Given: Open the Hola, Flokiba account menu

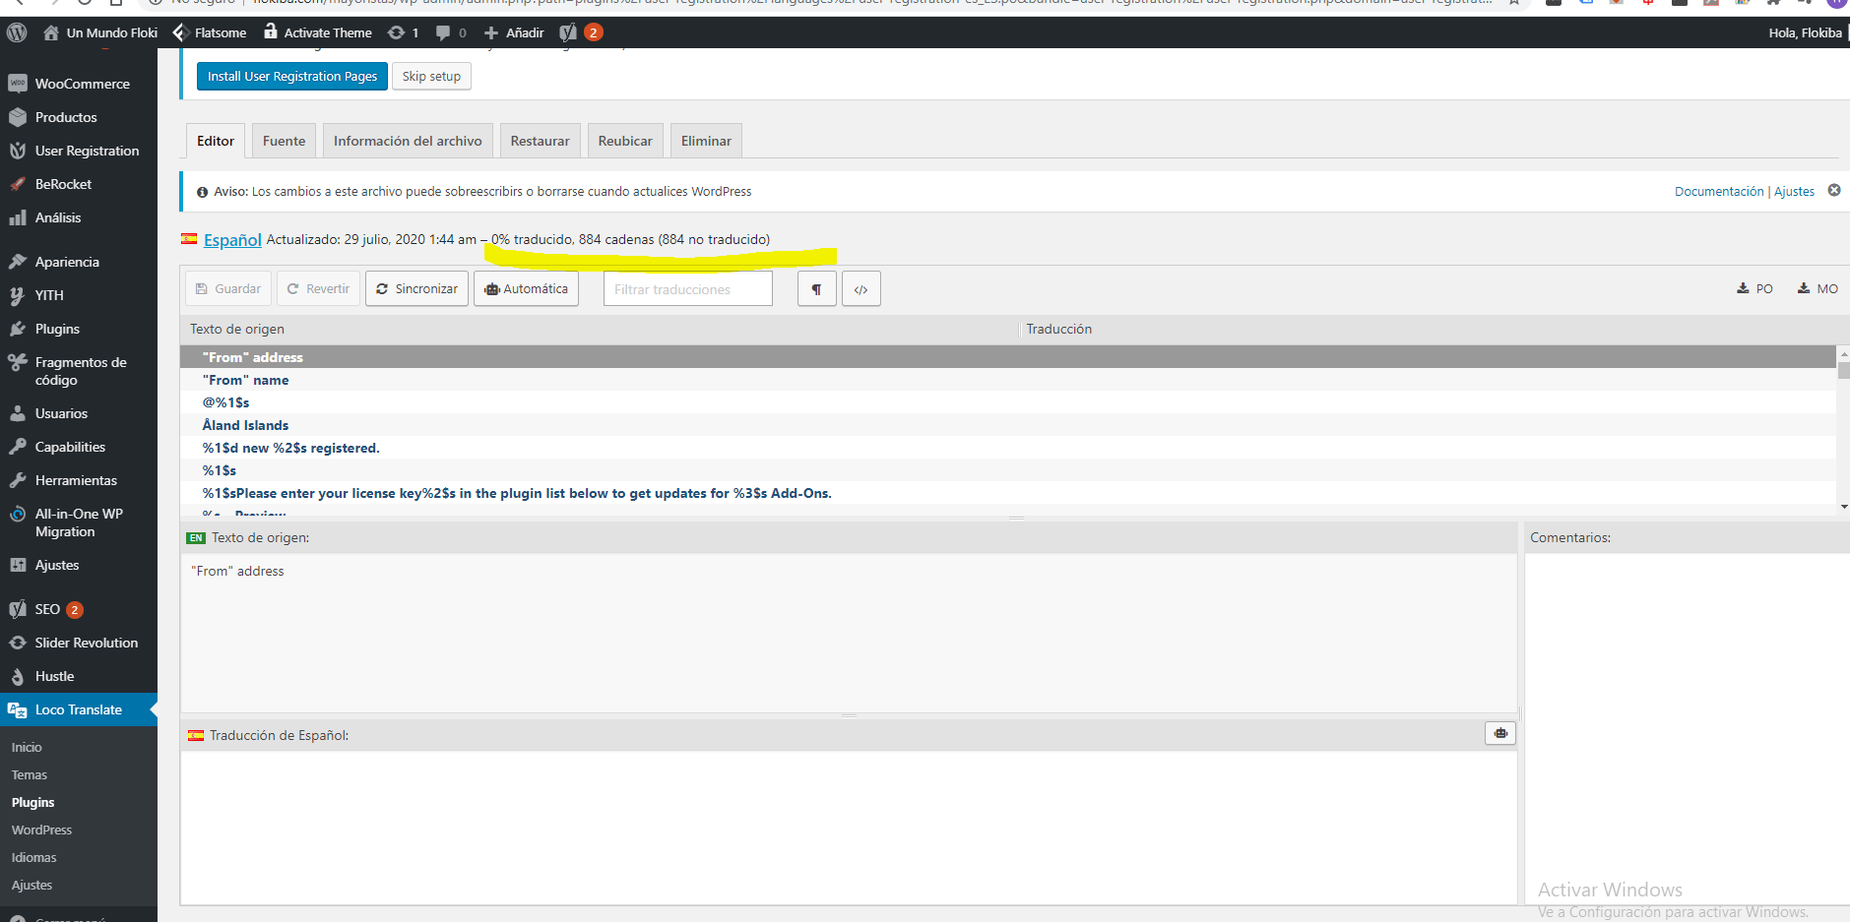Looking at the screenshot, I should pos(1805,32).
